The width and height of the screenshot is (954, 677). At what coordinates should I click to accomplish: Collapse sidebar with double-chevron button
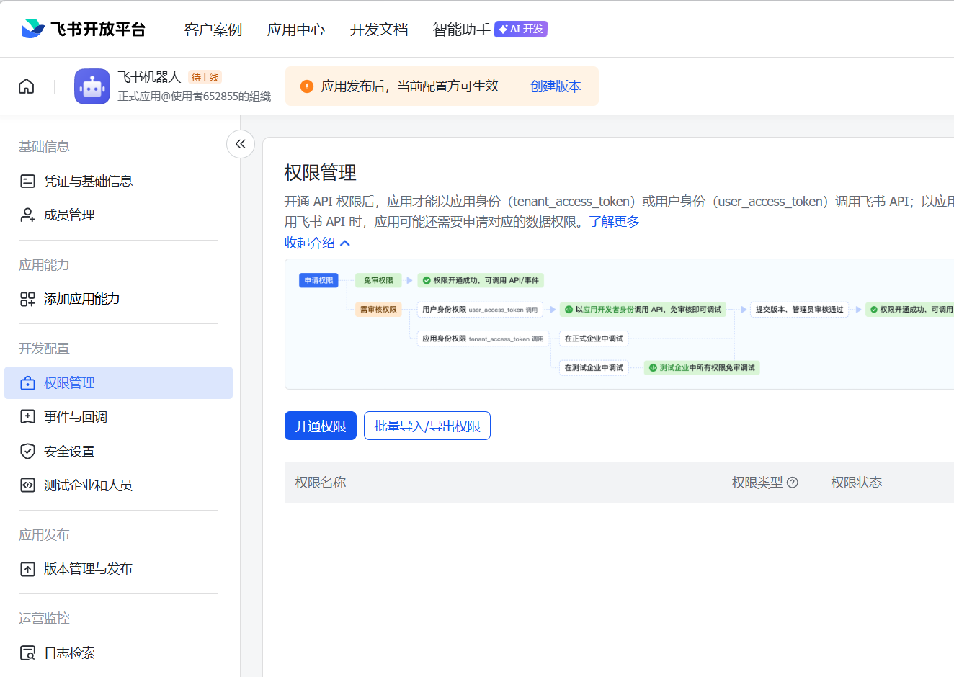[241, 144]
